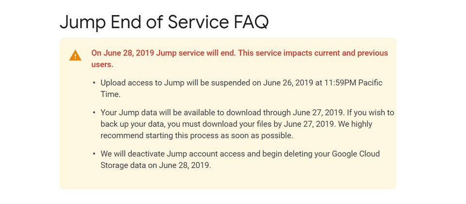466x204 pixels.
Task: Click the word "Time." ending the first bullet
Action: 111,94
